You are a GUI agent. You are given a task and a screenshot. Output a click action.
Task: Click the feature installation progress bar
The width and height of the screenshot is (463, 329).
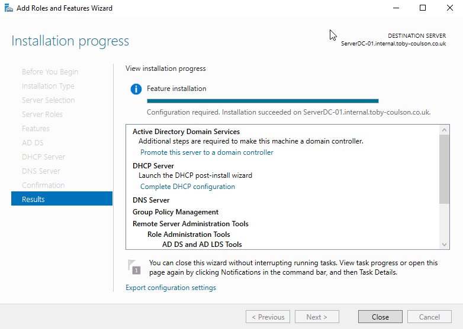(x=262, y=101)
